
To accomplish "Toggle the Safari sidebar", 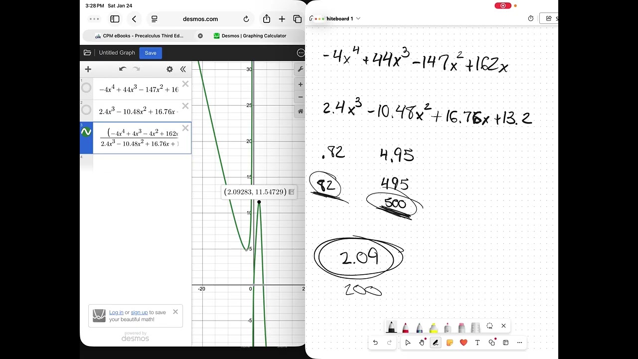I will point(115,19).
